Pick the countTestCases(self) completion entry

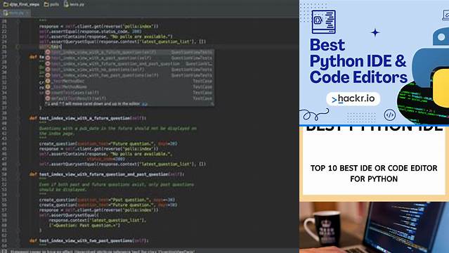pyautogui.click(x=129, y=93)
